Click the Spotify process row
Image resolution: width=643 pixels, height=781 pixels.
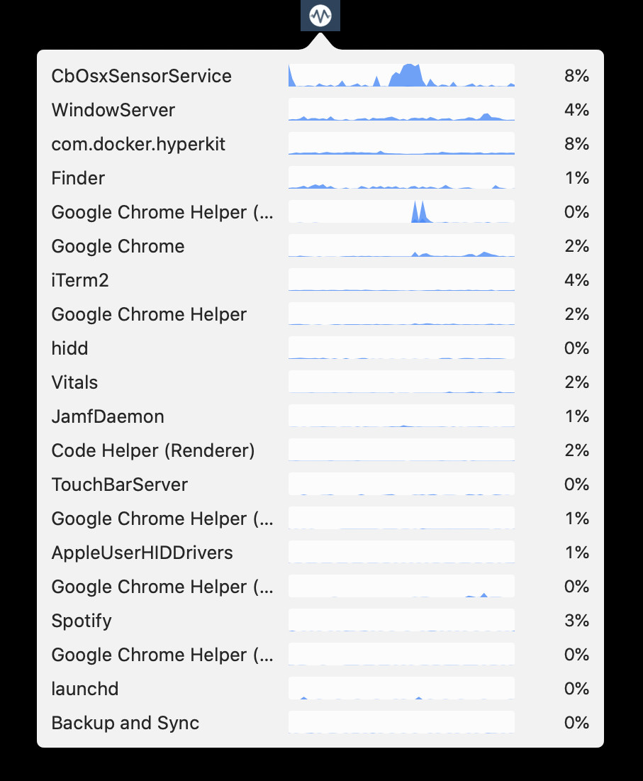[x=320, y=621]
